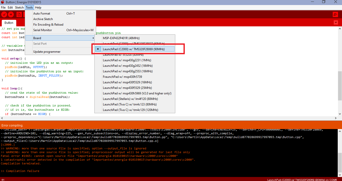Open the Edit menu
Viewport: 342px width, 181px height.
point(10,8)
